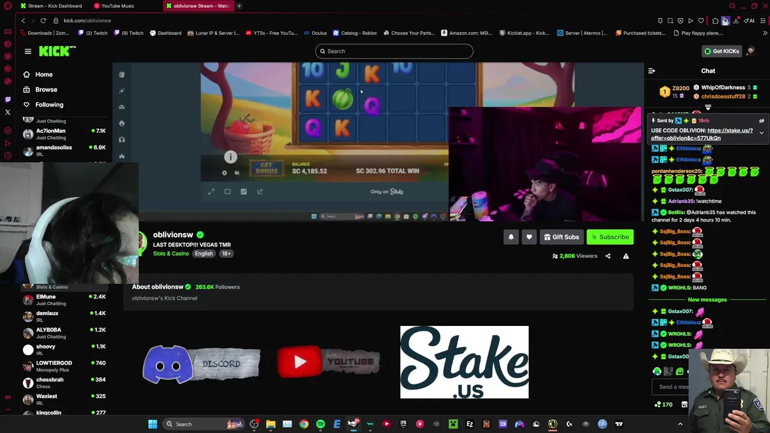This screenshot has height=433, width=770.
Task: Click the info icon on slot game
Action: click(x=230, y=158)
